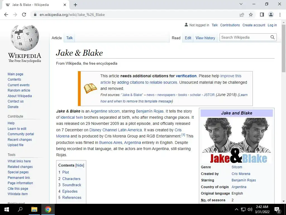This screenshot has height=215, width=286.
Task: Open the Cris Morena link in the infobox
Action: tap(241, 174)
